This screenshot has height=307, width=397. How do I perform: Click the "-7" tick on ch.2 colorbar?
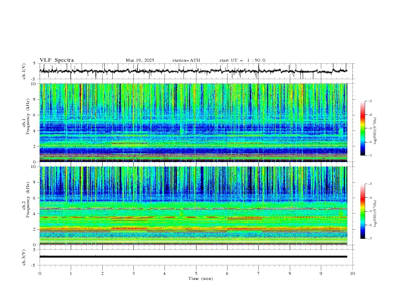point(369,239)
